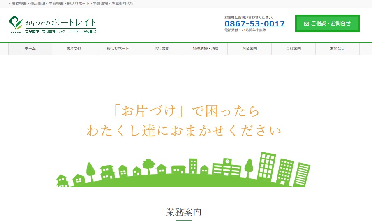Select 特殊清掃・消臭 in the navigation

[206, 49]
